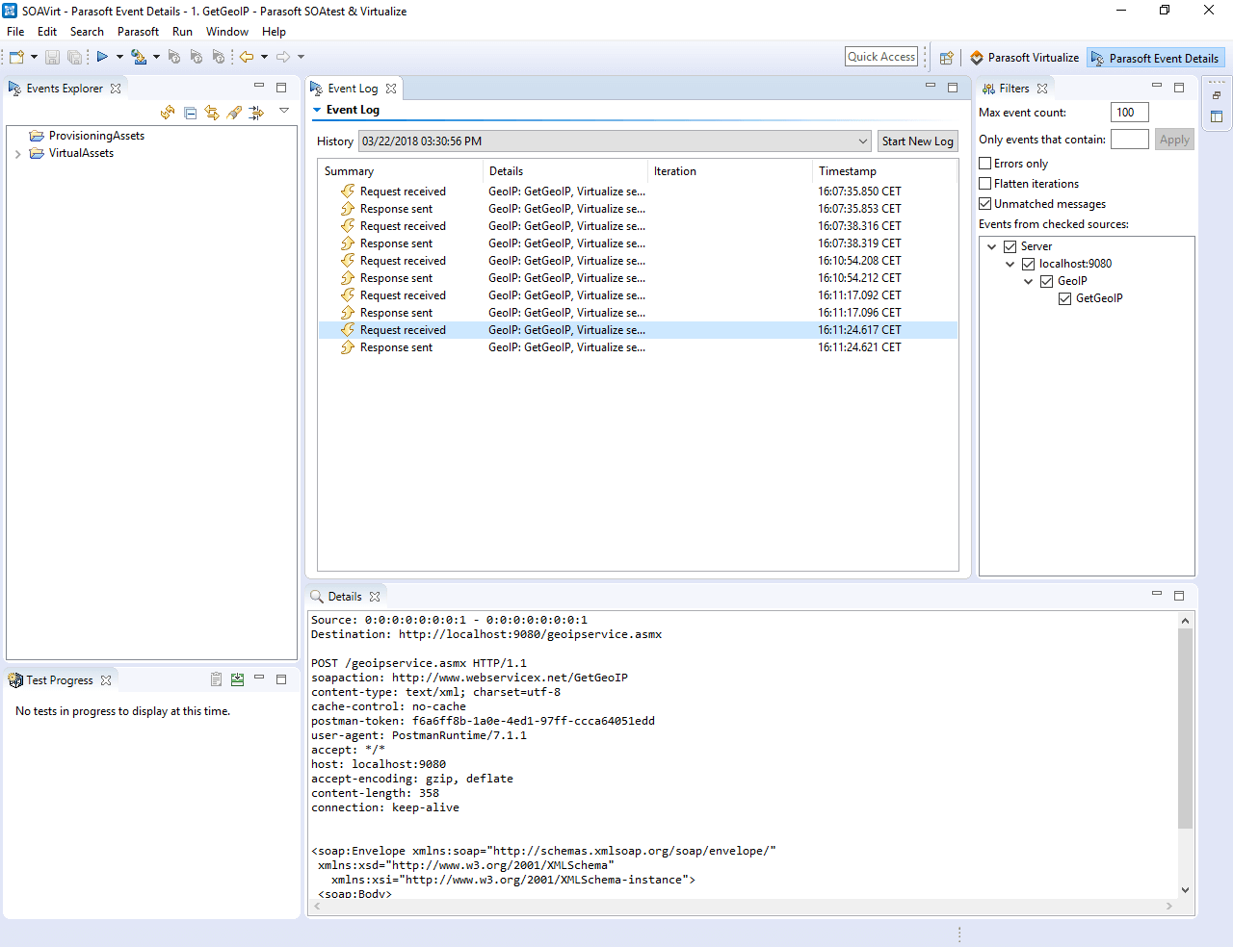Click the globe import toolbar icon
1233x947 pixels.
tap(139, 57)
